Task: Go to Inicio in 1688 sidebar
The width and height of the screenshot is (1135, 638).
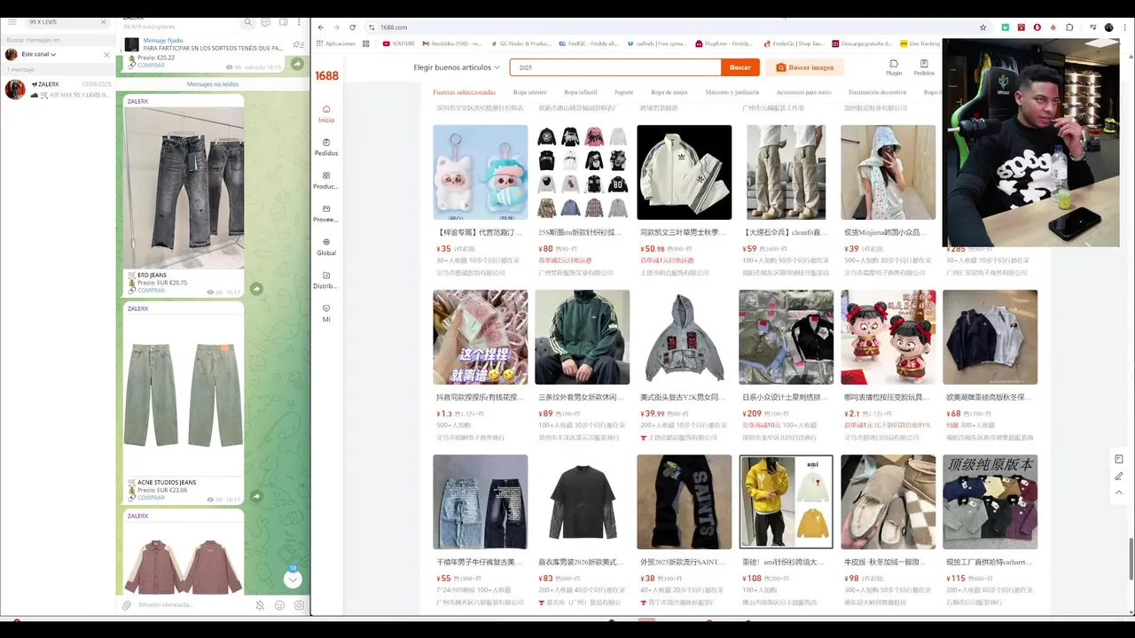Action: click(326, 114)
